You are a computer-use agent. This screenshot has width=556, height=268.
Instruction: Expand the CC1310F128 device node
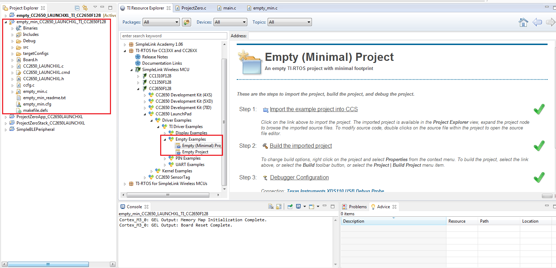(x=138, y=76)
